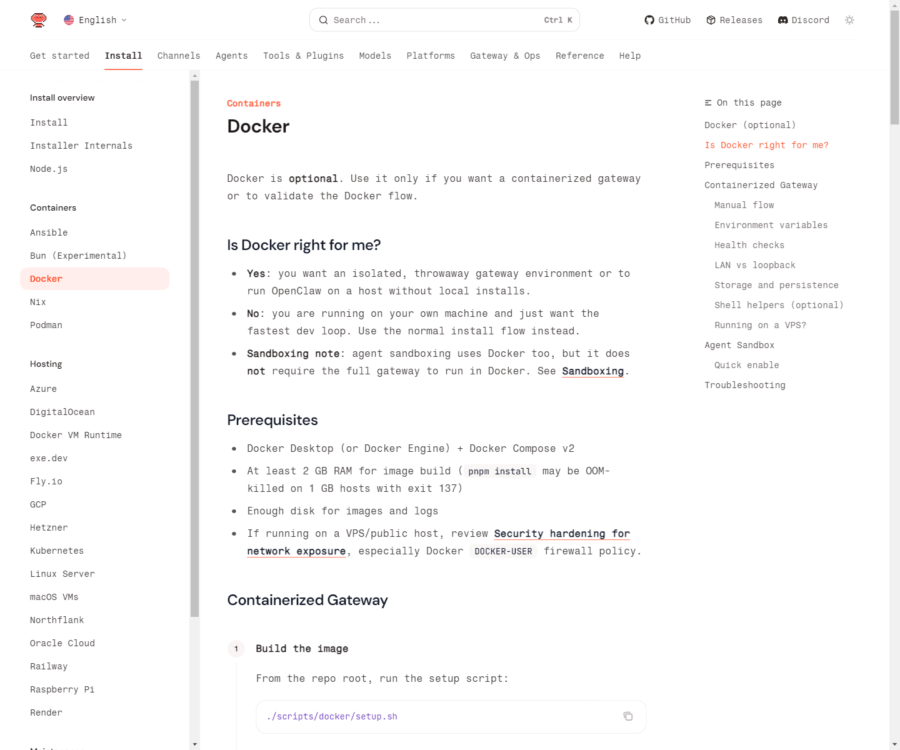900x750 pixels.
Task: Select Ansible in Containers section
Action: pos(94,232)
